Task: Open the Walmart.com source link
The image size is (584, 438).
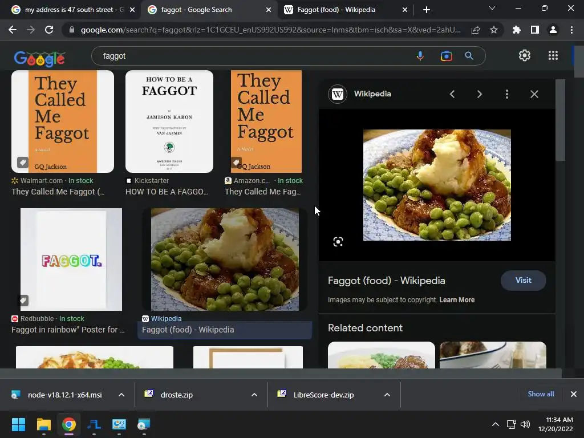Action: [41, 181]
